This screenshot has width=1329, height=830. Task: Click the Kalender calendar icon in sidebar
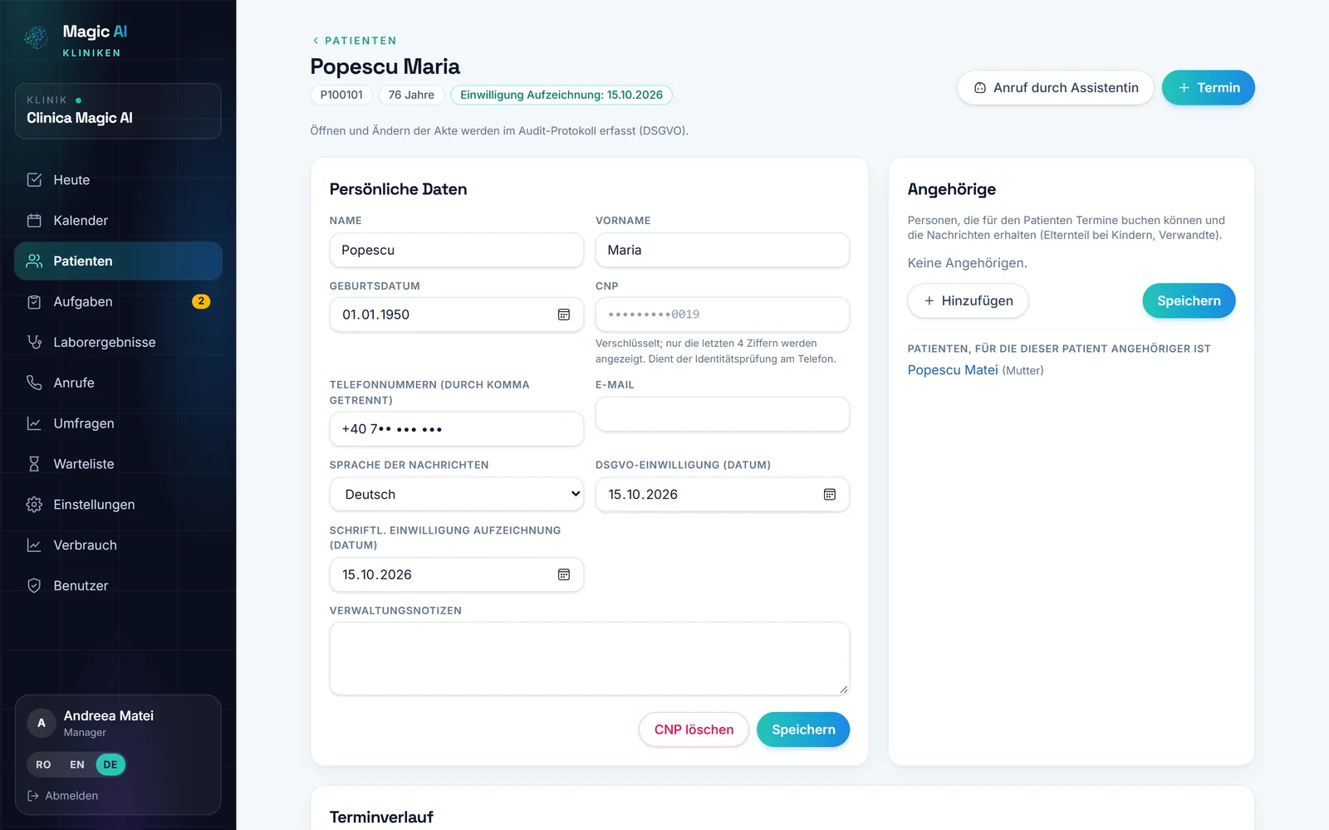(34, 221)
